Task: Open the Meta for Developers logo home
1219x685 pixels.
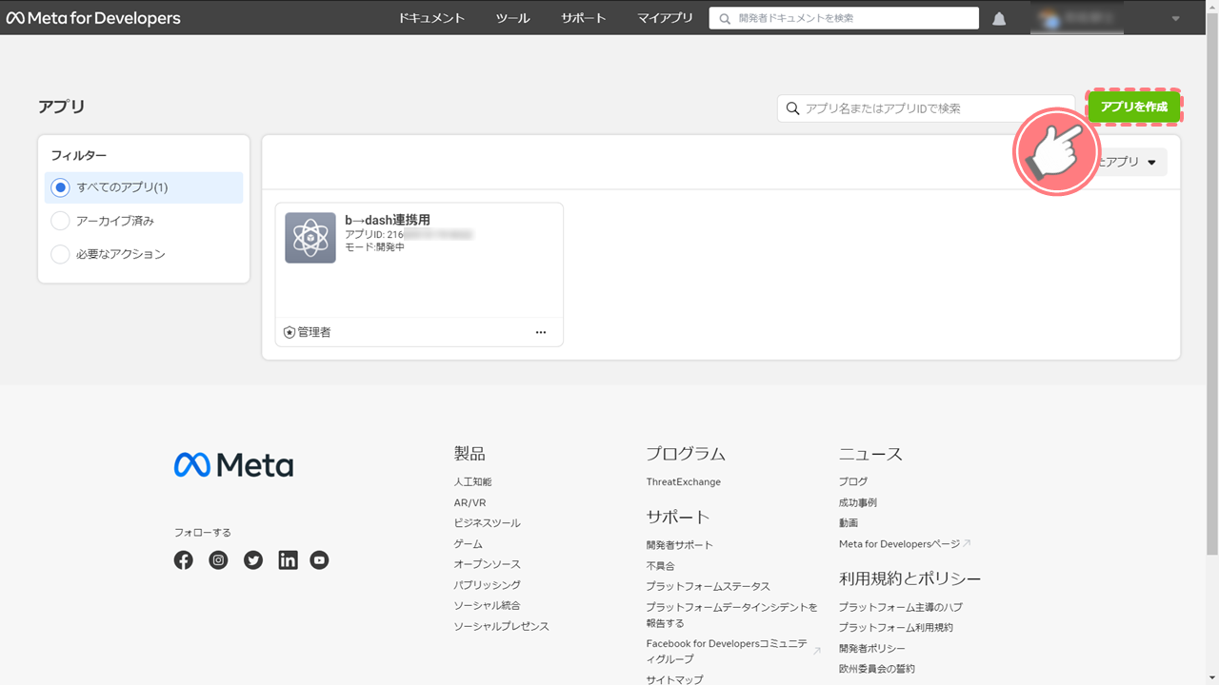Action: tap(93, 18)
